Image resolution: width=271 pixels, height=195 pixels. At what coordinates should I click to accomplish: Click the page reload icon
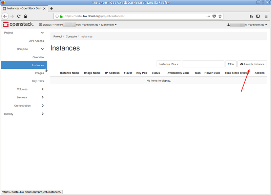coord(19,16)
